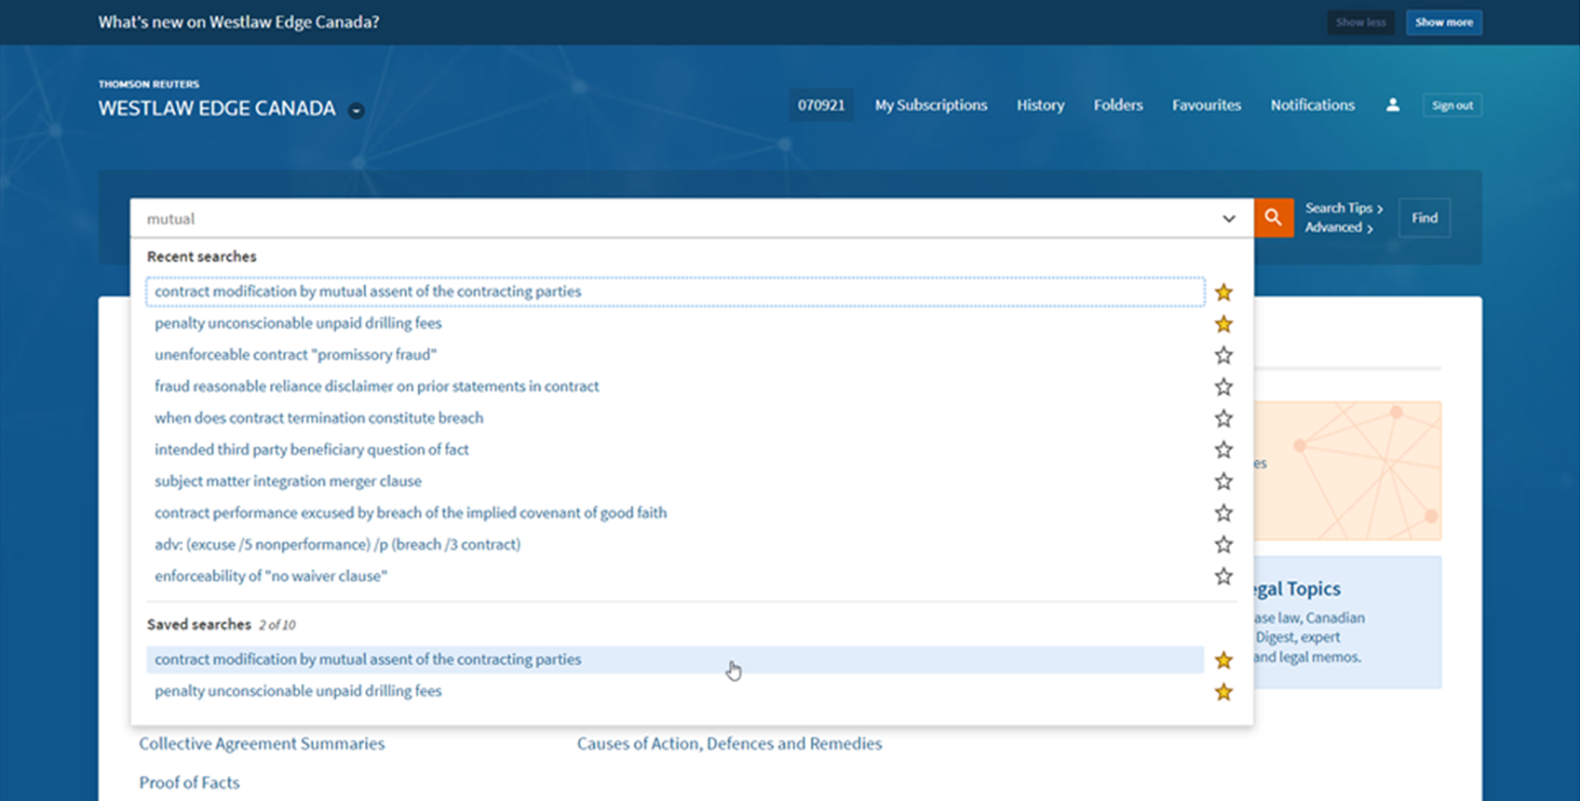
Task: Click the Sign out button
Action: 1452,105
